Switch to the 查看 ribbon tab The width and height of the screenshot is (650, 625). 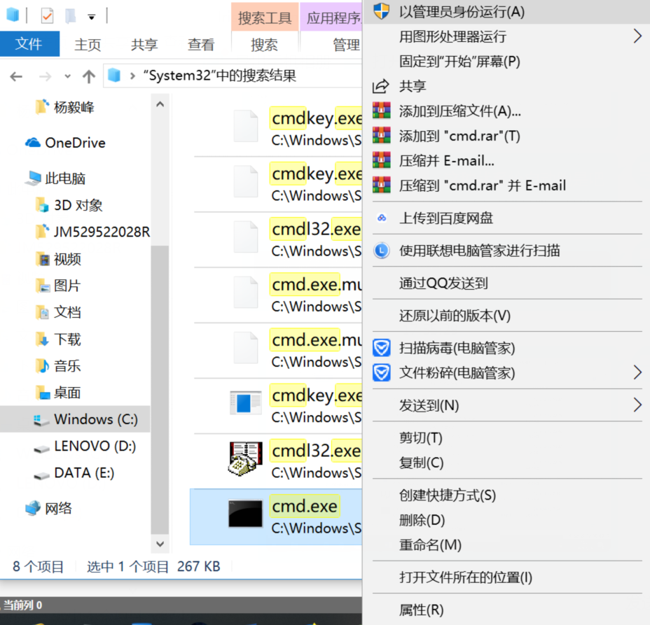point(201,44)
